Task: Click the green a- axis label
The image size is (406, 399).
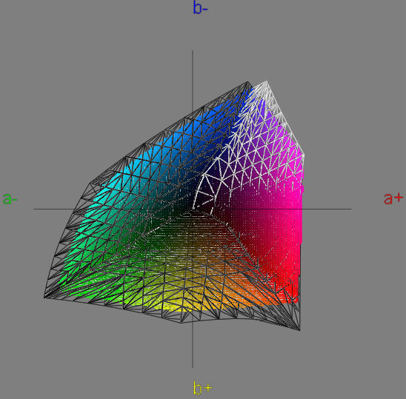Action: pyautogui.click(x=10, y=198)
